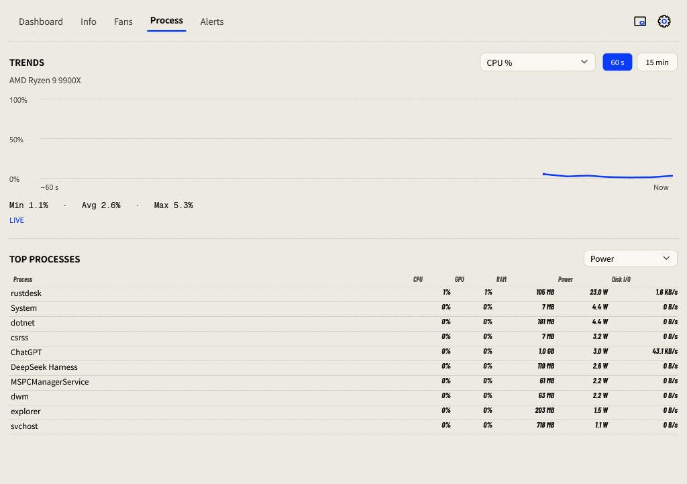Click the −60 s chart axis label
The width and height of the screenshot is (687, 484).
(50, 187)
